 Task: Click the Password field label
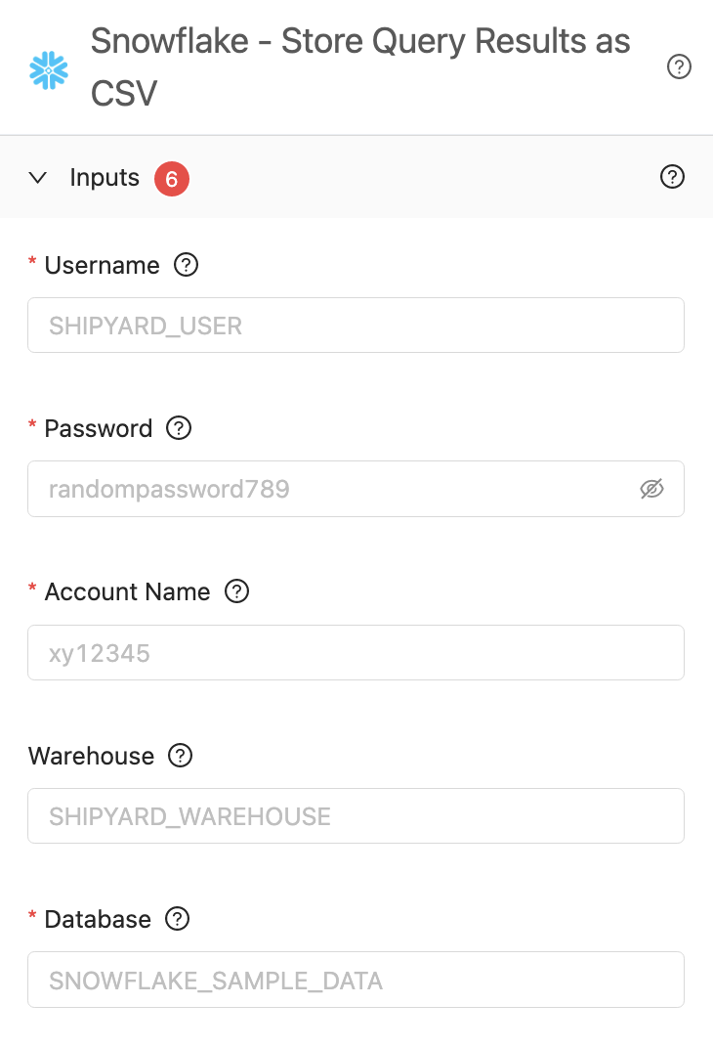[98, 428]
